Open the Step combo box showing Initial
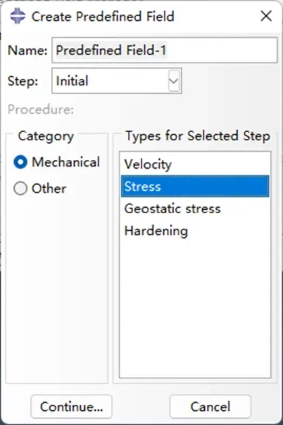The height and width of the screenshot is (425, 283). pos(117,81)
